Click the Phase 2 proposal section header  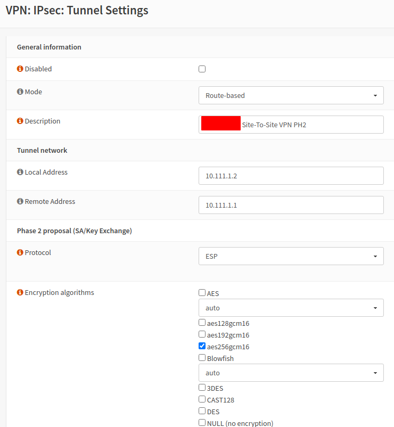tap(75, 231)
